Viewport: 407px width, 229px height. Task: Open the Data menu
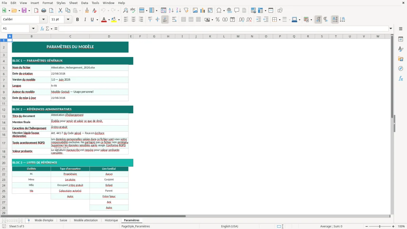click(84, 3)
